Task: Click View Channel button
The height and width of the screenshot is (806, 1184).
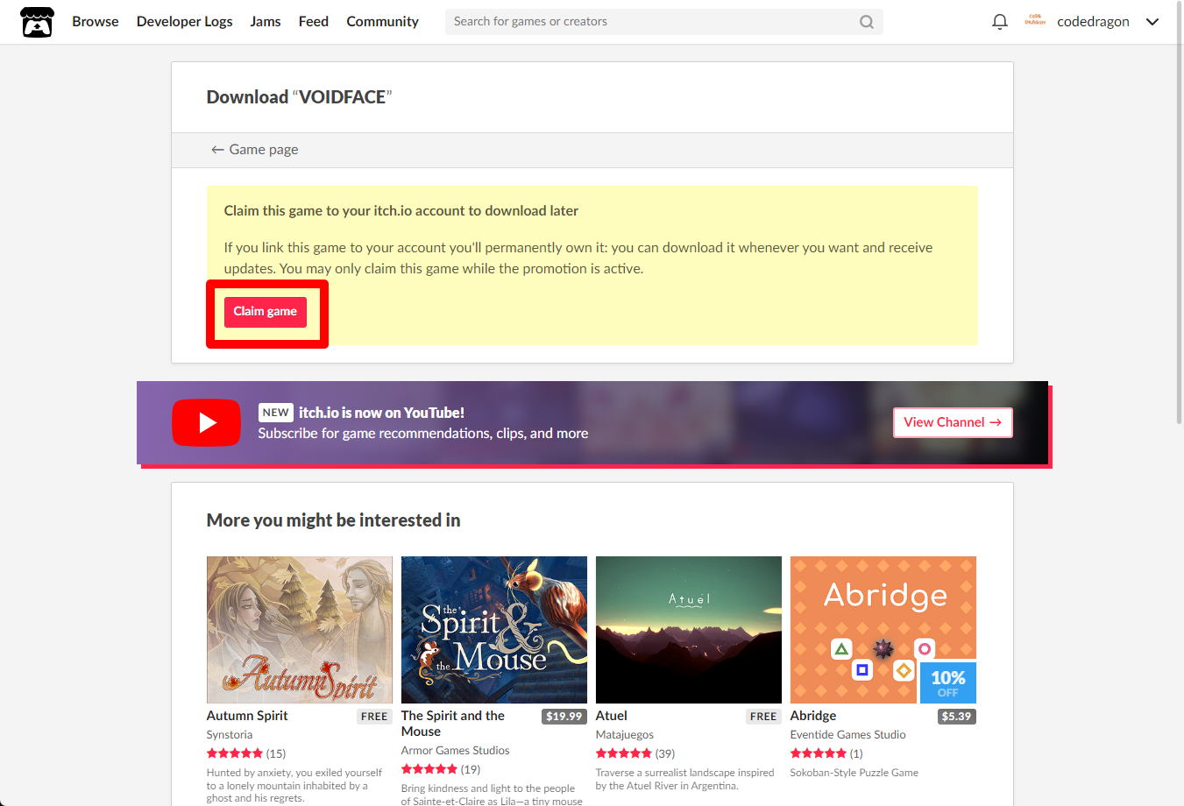Action: click(x=953, y=422)
